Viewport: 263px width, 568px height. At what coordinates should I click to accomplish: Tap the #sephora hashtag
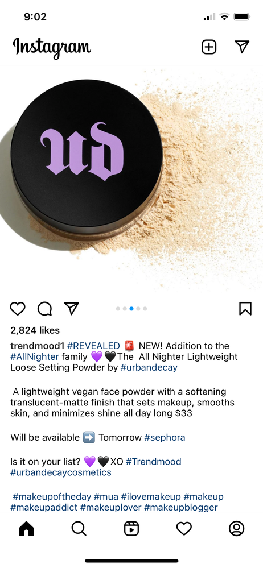165,437
